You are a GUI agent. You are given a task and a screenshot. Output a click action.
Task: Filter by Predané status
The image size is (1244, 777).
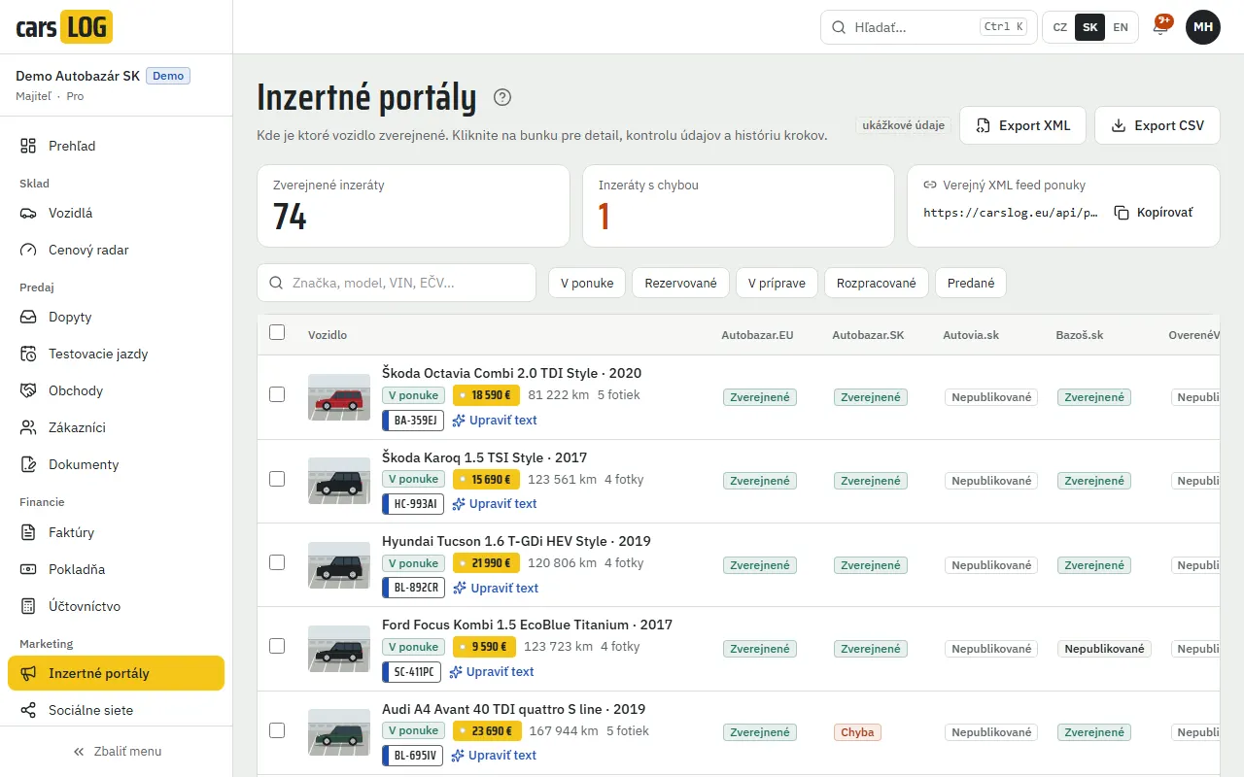(x=971, y=283)
